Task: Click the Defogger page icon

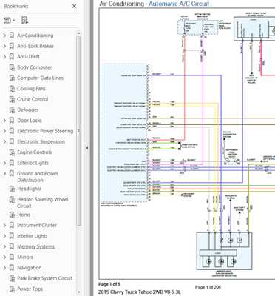Action: (12, 110)
